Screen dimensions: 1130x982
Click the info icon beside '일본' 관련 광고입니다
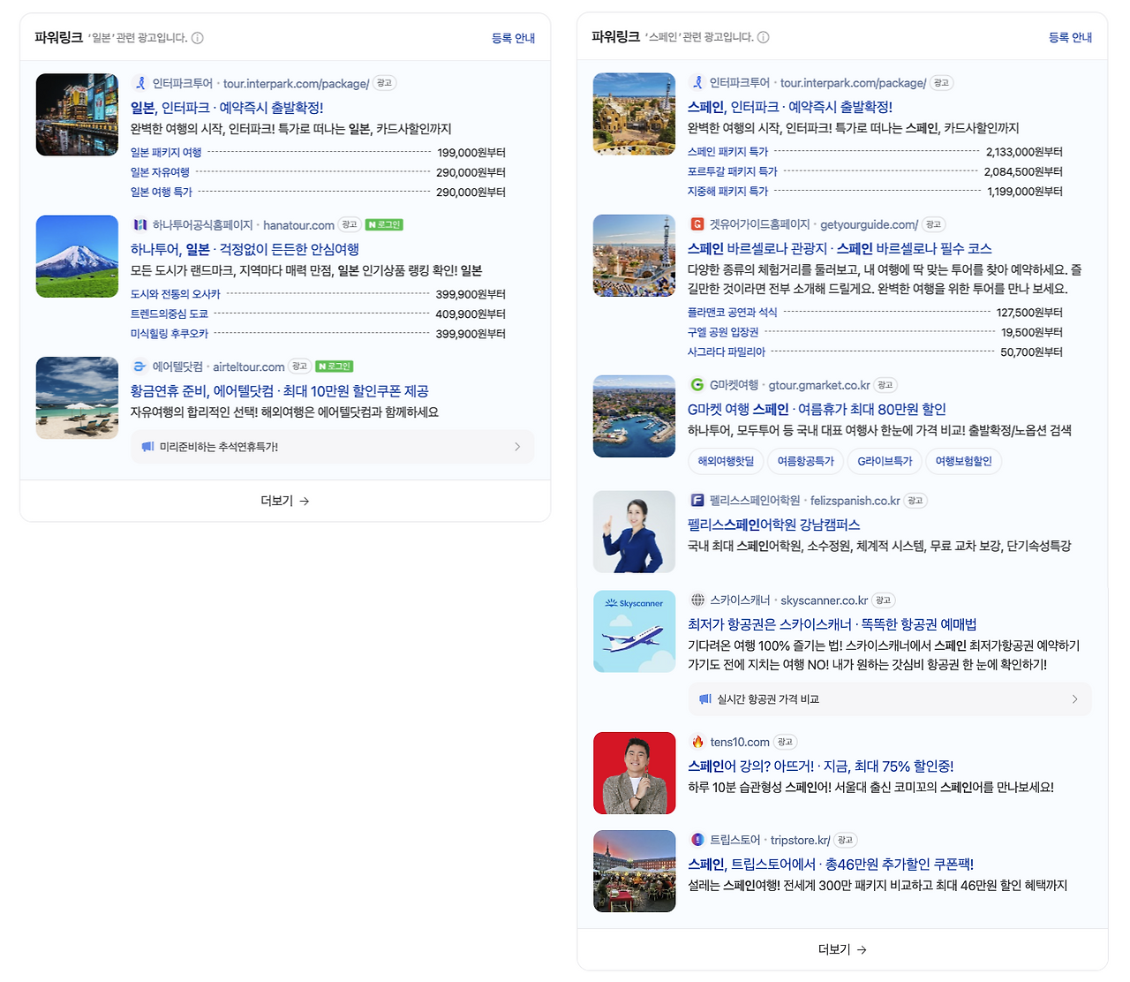[198, 38]
